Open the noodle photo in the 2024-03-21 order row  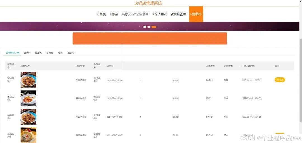28,80
